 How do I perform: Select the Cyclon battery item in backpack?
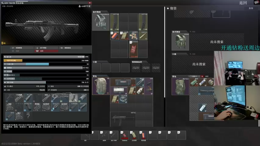pos(119,91)
